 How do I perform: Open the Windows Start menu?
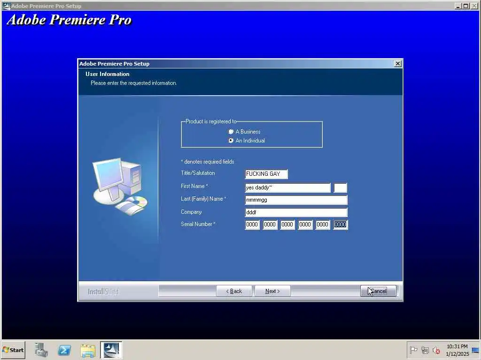click(x=13, y=350)
